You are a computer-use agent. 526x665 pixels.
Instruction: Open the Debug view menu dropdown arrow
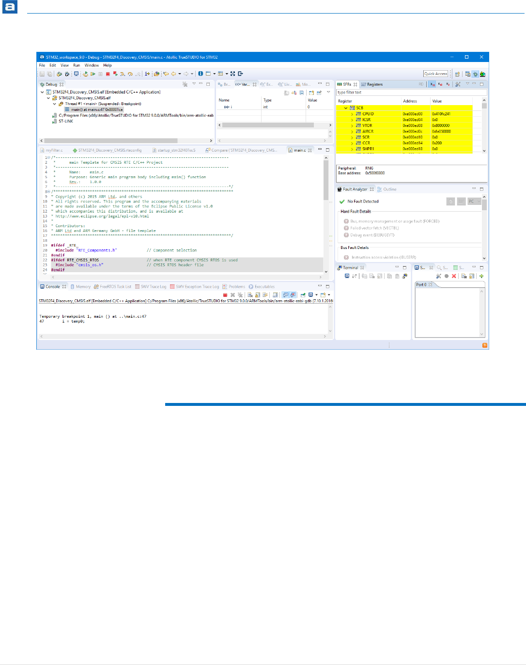(x=194, y=83)
